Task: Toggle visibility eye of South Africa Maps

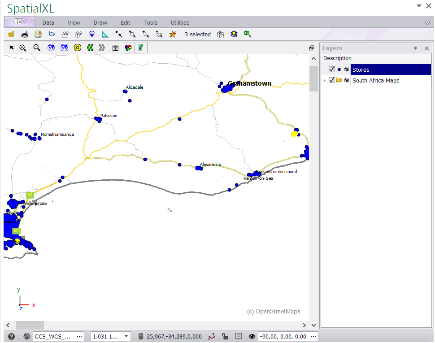Action: point(346,80)
